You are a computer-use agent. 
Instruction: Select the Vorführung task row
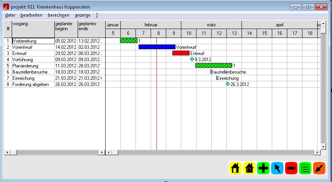pyautogui.click(x=55, y=60)
